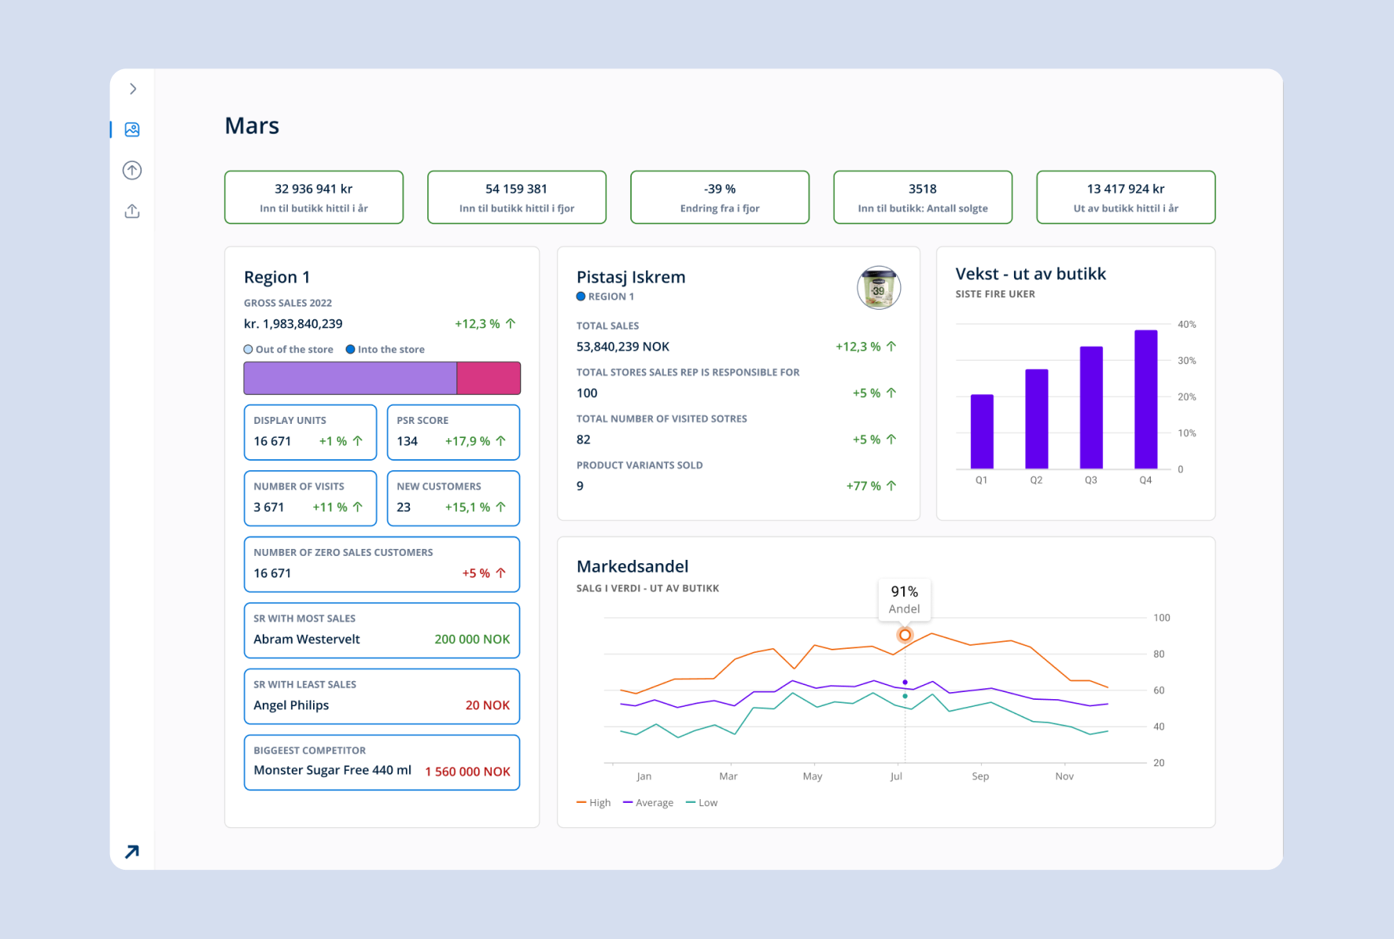Expand the collapsed left sidebar
1394x939 pixels.
[132, 88]
